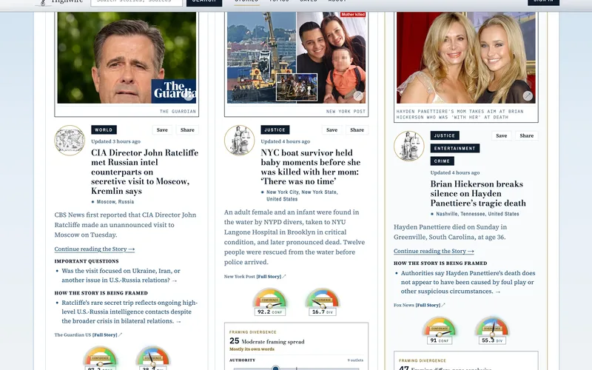Open headline 'NYC boat survivor held baby moments'
This screenshot has width=592, height=370.
click(x=310, y=167)
